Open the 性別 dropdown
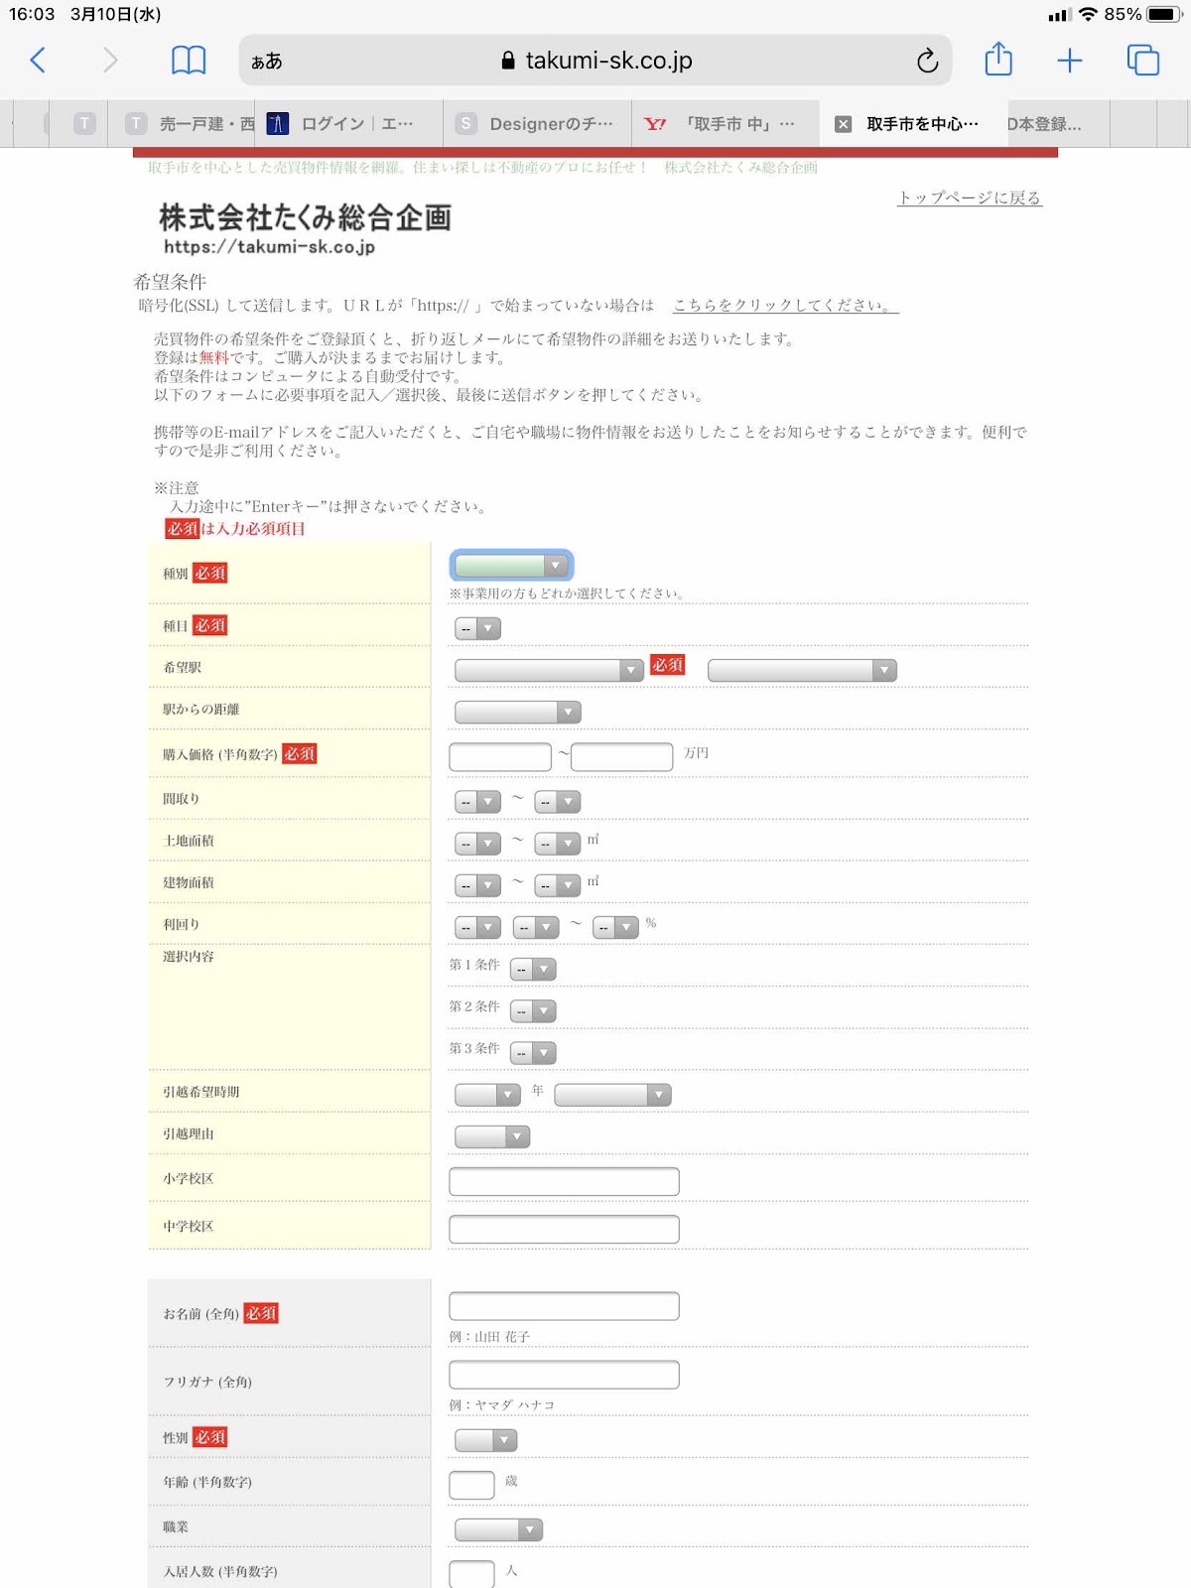The width and height of the screenshot is (1191, 1588). tap(486, 1440)
